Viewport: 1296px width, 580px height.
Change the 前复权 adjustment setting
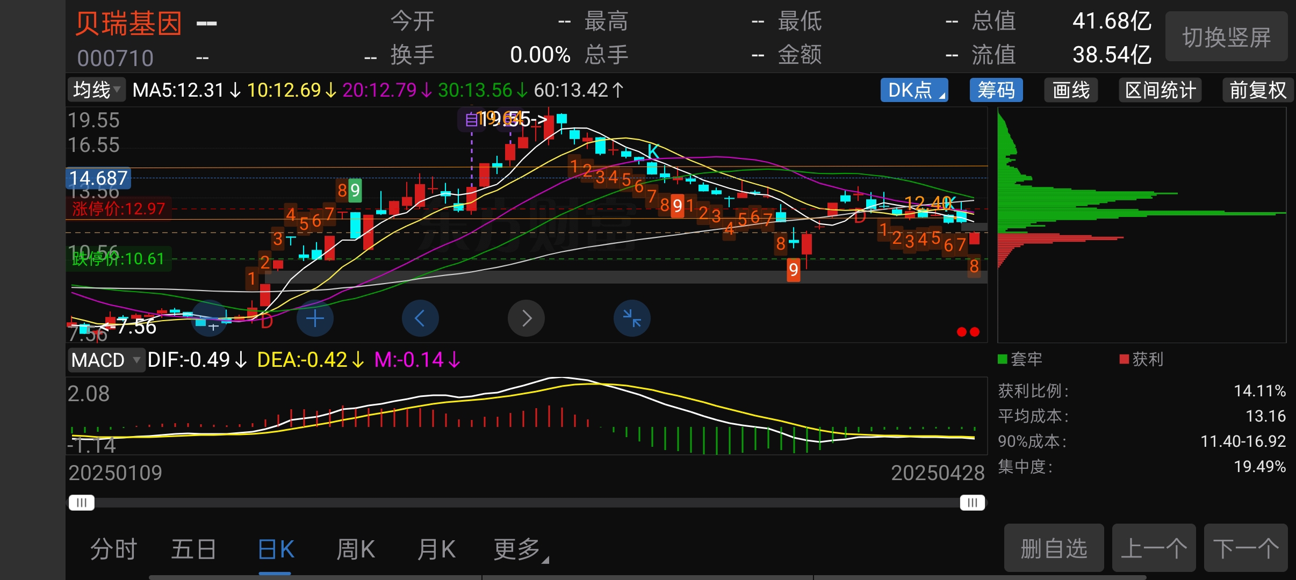pyautogui.click(x=1258, y=90)
